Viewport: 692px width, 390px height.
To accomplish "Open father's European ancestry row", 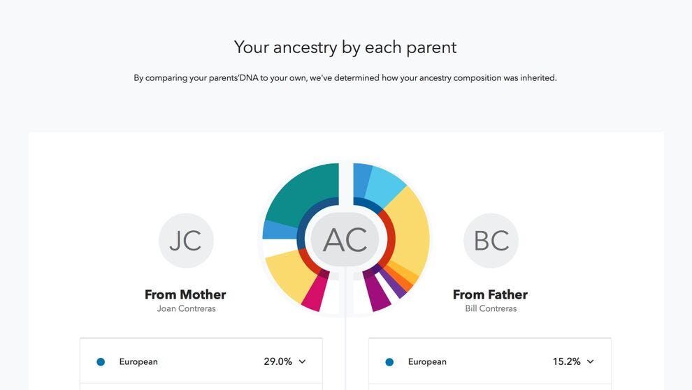I will pos(490,361).
